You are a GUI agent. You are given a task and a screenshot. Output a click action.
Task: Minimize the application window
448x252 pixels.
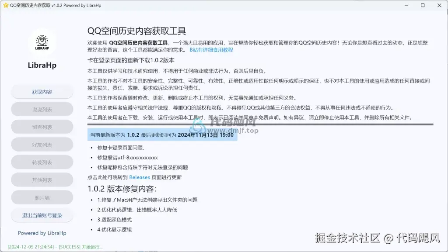406,5
